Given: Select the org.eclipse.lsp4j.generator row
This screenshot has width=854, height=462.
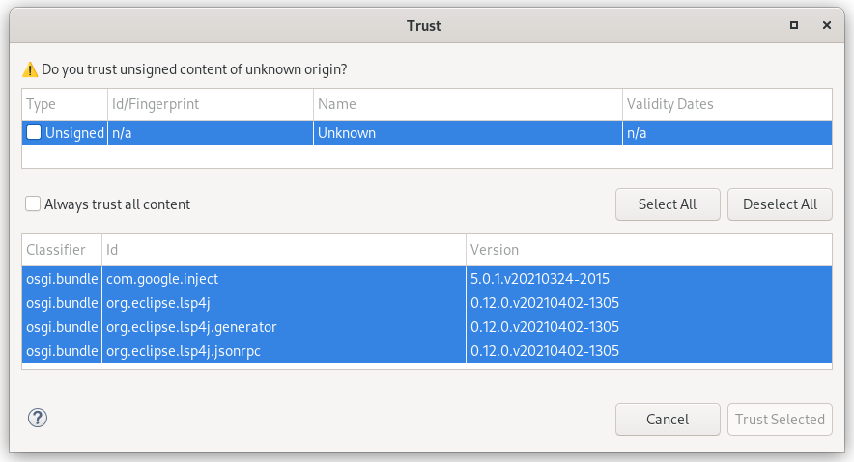Looking at the screenshot, I should pos(427,327).
